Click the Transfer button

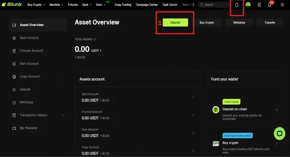(270, 23)
